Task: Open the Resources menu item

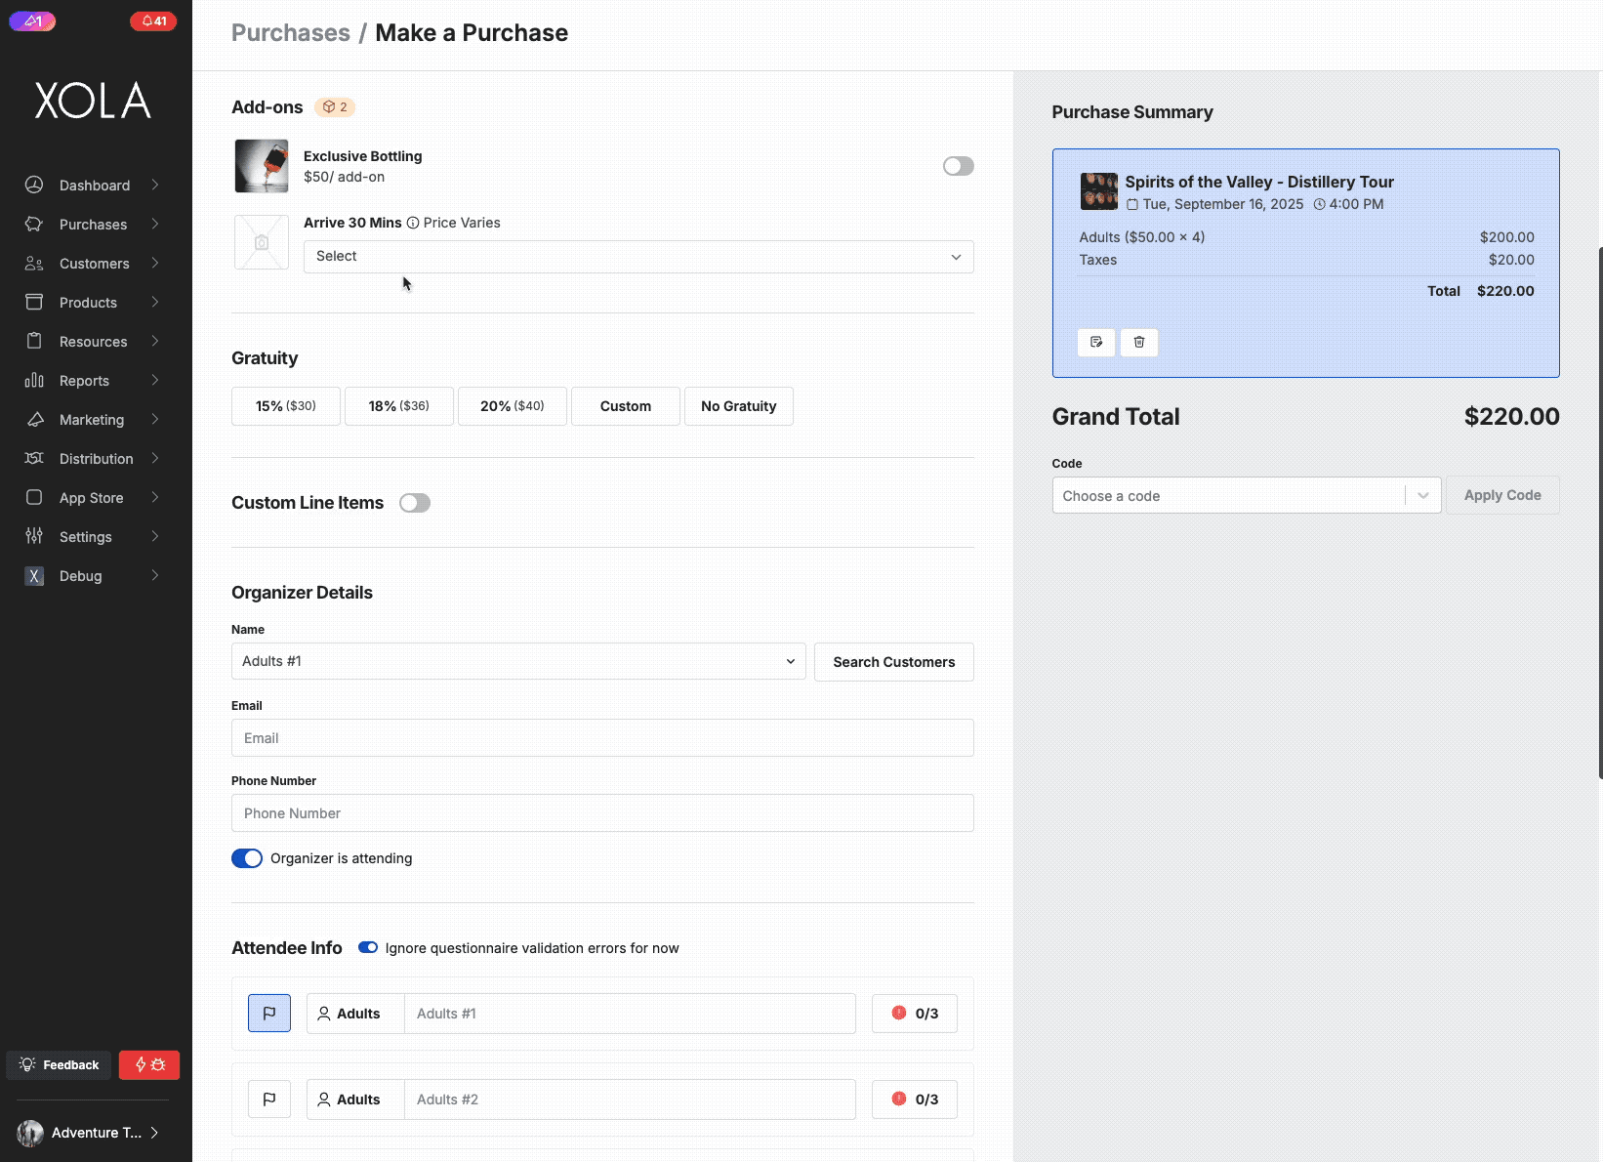Action: [93, 341]
